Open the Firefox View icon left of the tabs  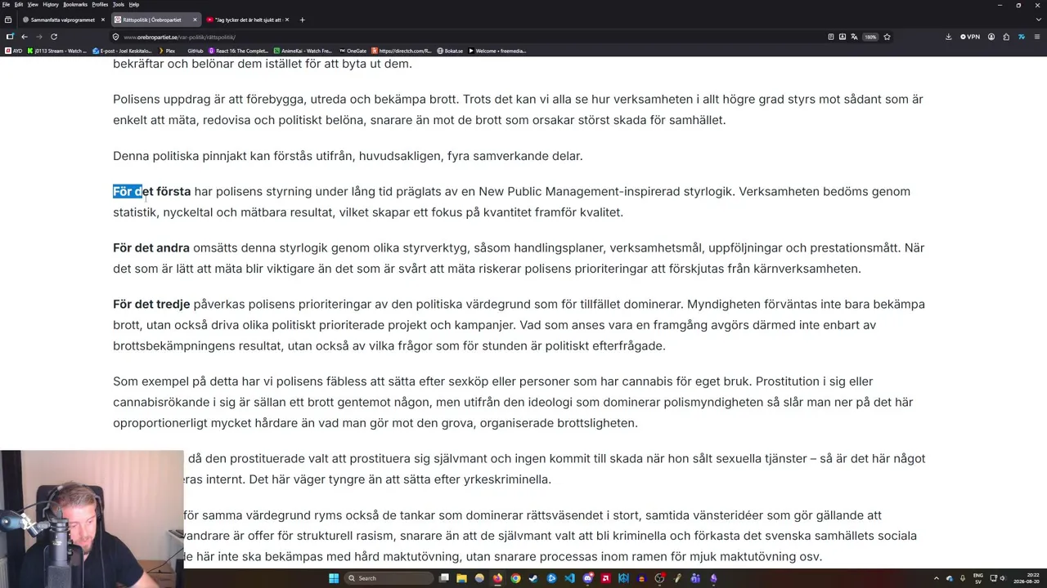(x=8, y=20)
